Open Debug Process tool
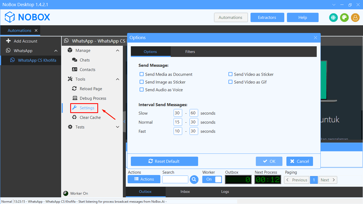Image resolution: width=363 pixels, height=204 pixels. pyautogui.click(x=93, y=98)
